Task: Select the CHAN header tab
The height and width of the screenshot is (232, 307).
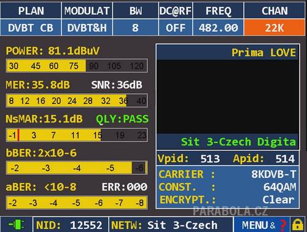Action: point(274,10)
